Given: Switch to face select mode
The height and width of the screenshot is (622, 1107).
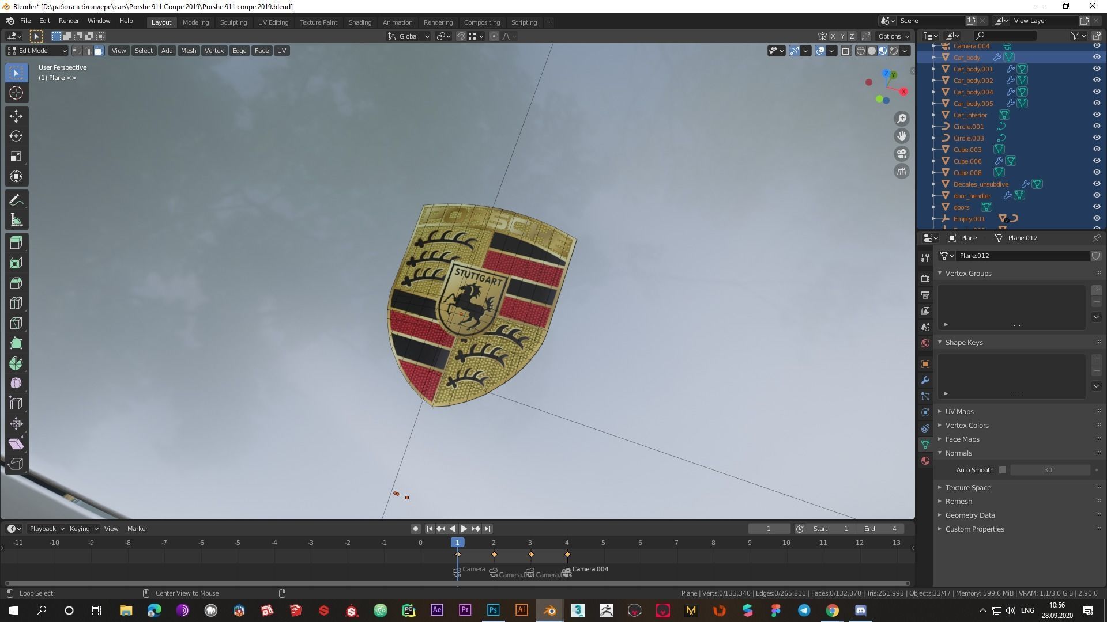Looking at the screenshot, I should coord(99,51).
